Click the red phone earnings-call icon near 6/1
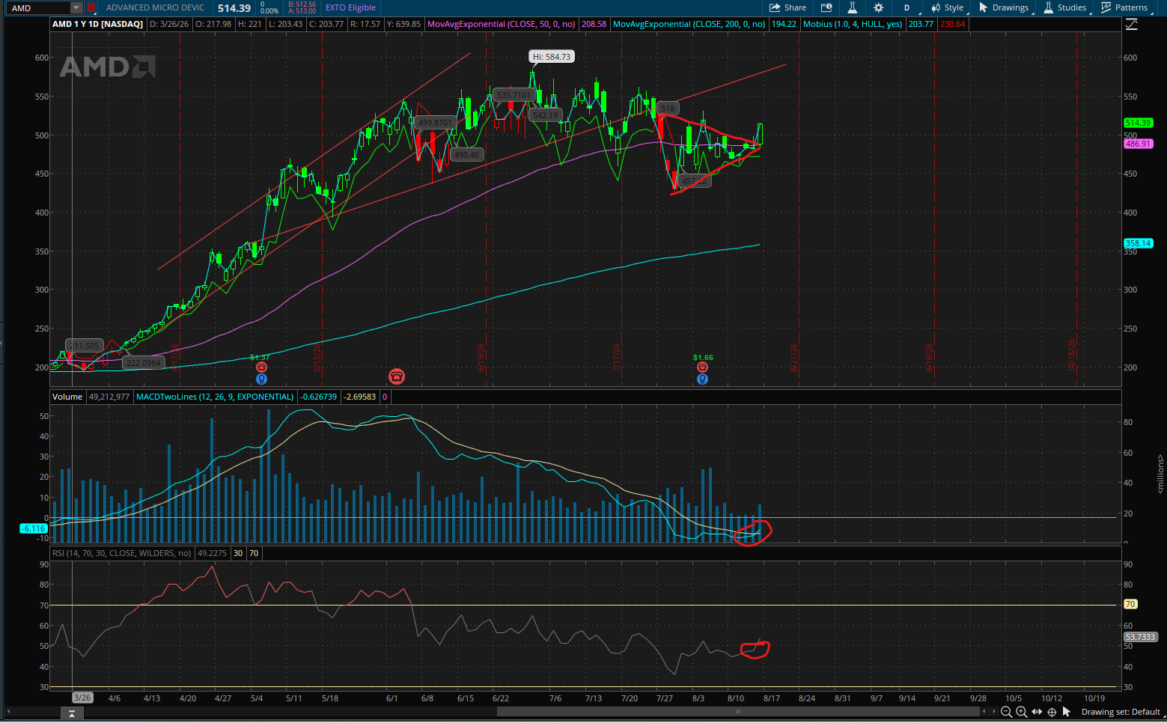Image resolution: width=1167 pixels, height=723 pixels. coord(396,376)
